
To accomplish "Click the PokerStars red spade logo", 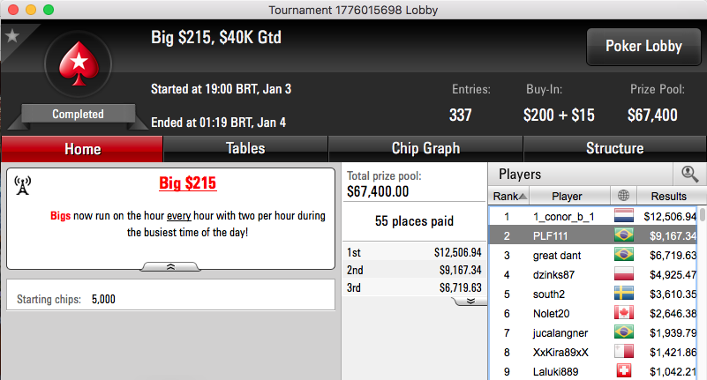I will (79, 63).
